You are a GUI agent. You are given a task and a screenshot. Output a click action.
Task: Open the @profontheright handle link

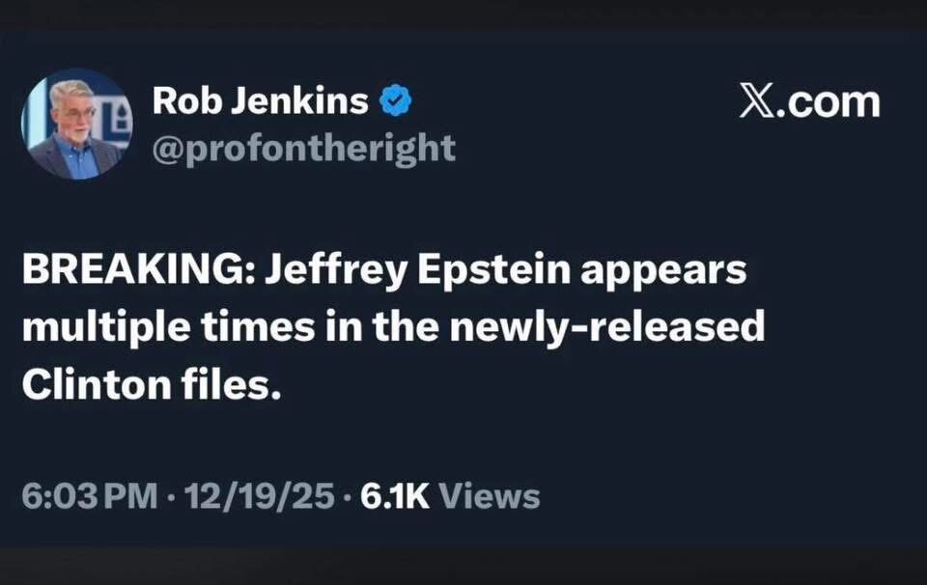[303, 148]
